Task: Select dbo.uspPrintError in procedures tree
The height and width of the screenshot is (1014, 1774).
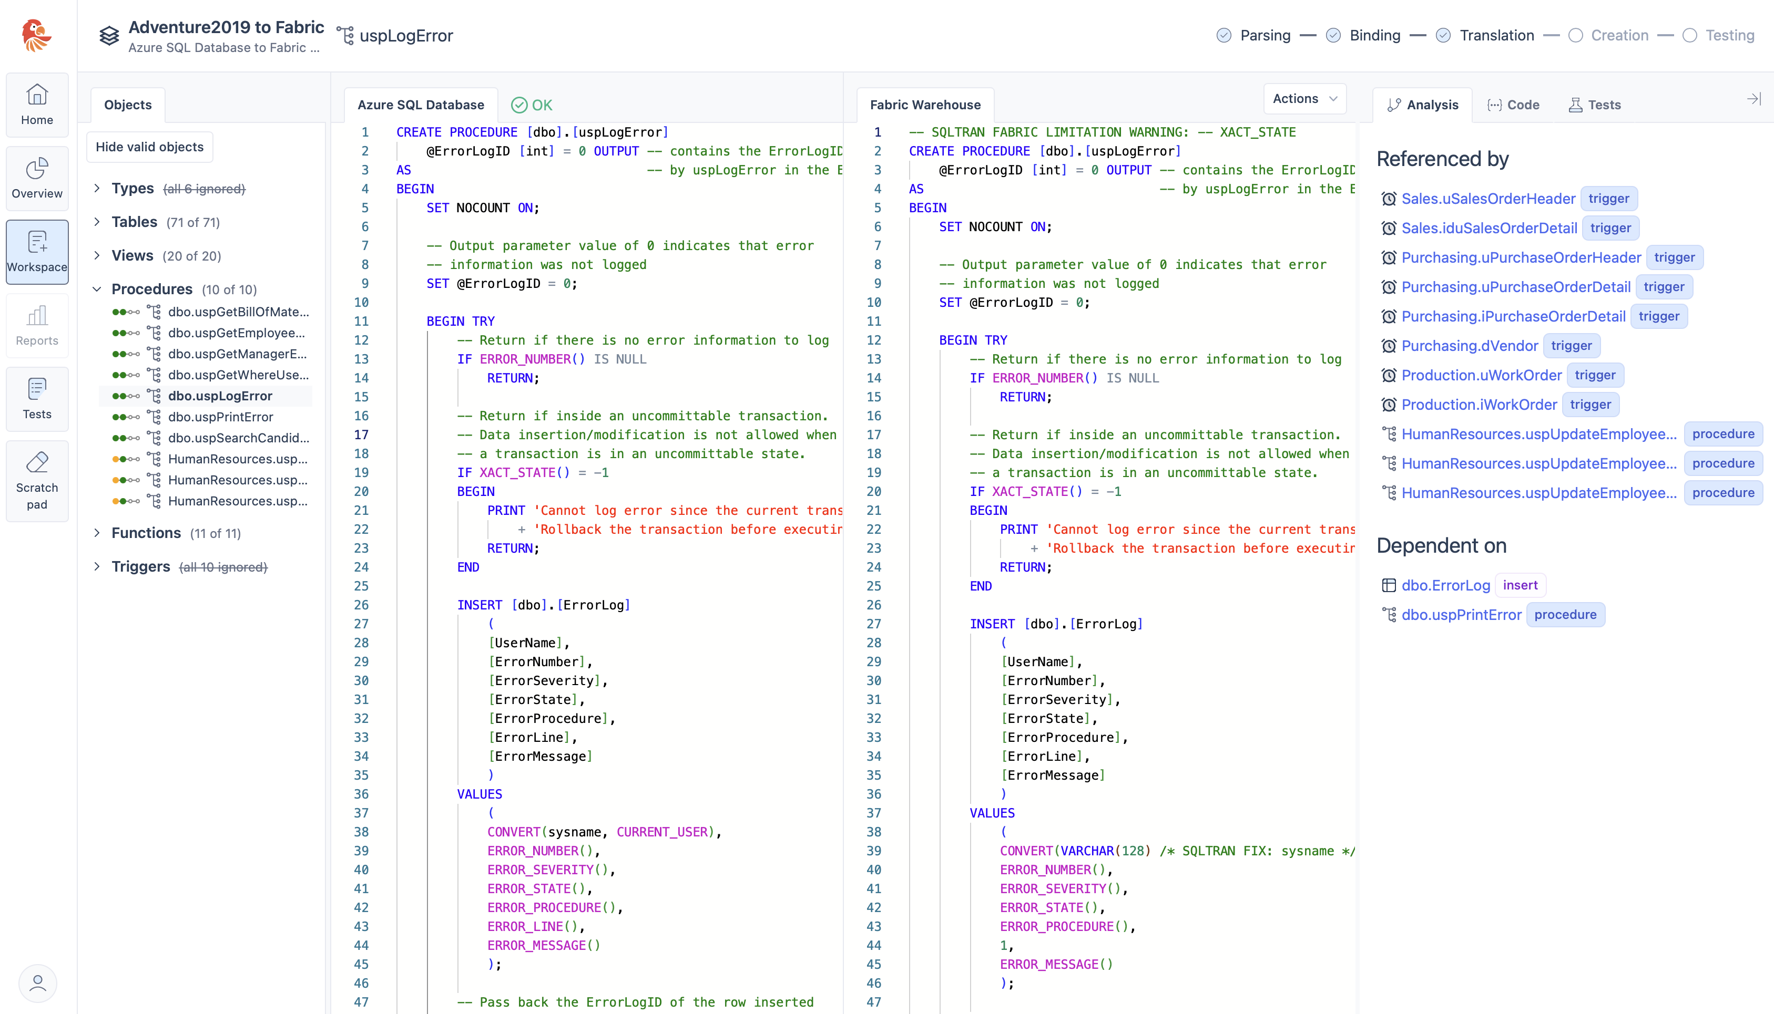Action: (x=220, y=417)
